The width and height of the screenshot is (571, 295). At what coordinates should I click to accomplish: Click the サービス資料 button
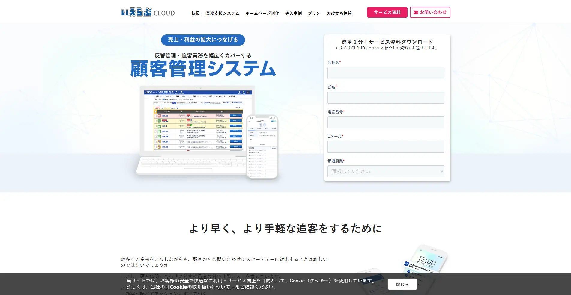click(387, 13)
